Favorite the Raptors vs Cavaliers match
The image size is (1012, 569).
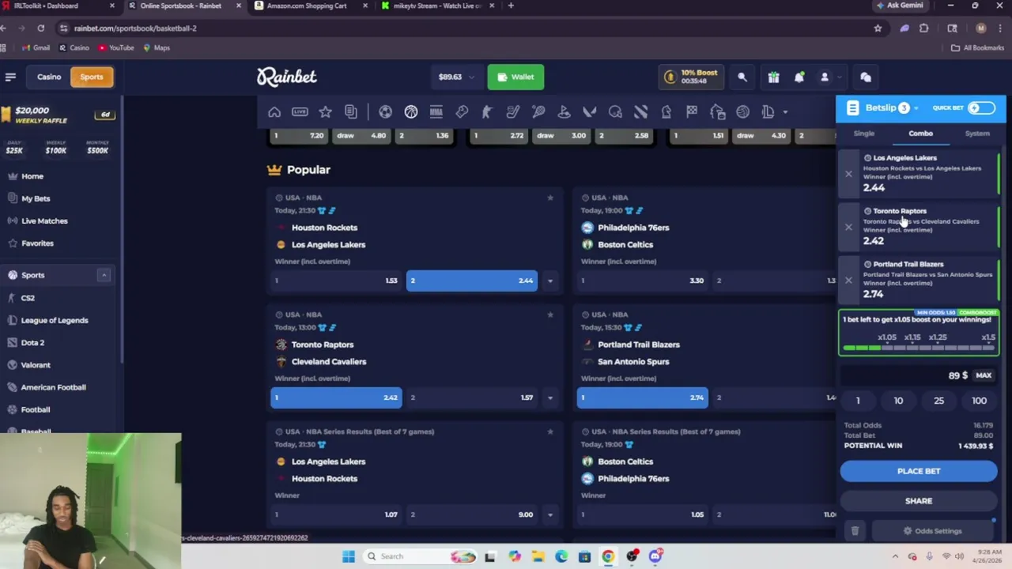click(x=550, y=315)
